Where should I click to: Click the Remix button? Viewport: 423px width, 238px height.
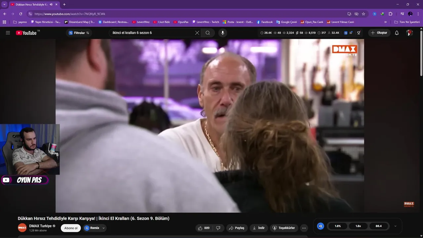click(x=92, y=228)
